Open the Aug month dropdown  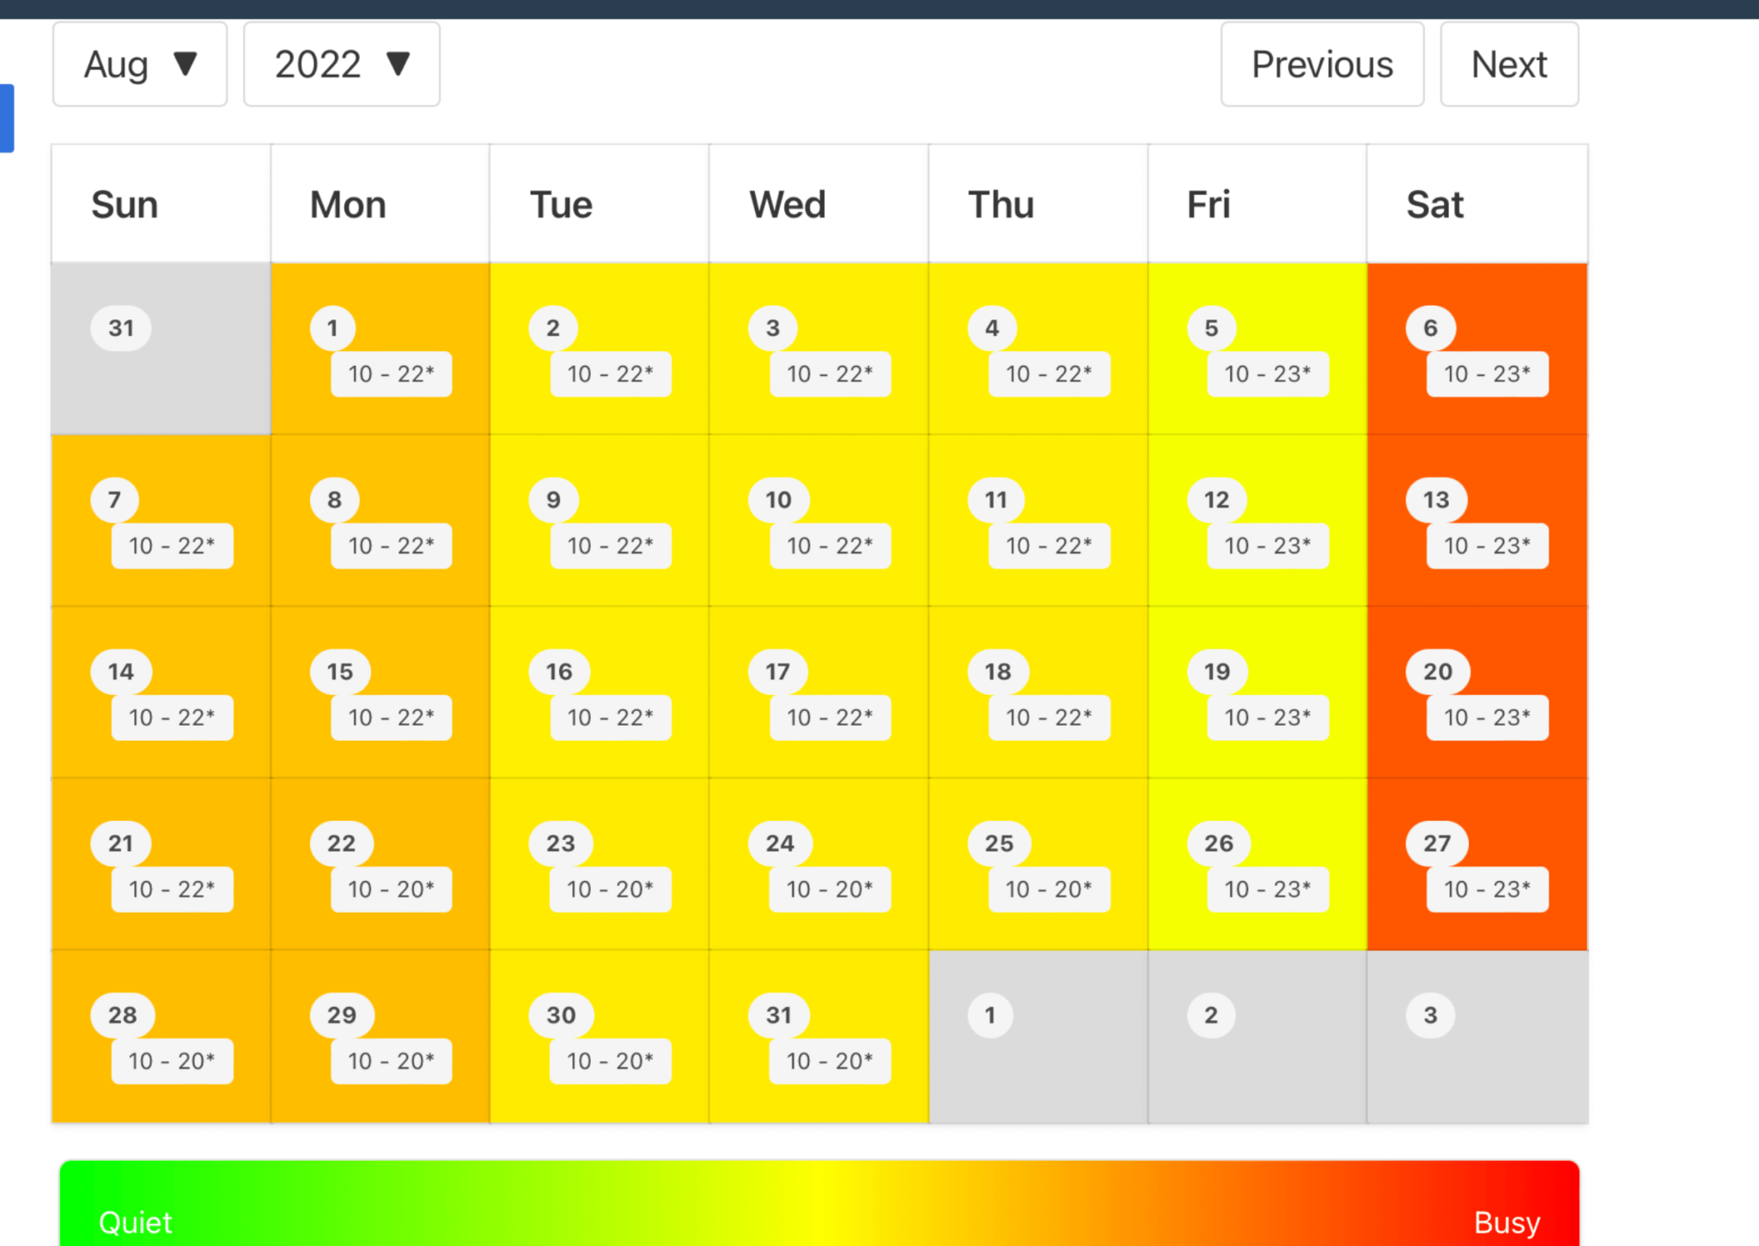point(140,64)
